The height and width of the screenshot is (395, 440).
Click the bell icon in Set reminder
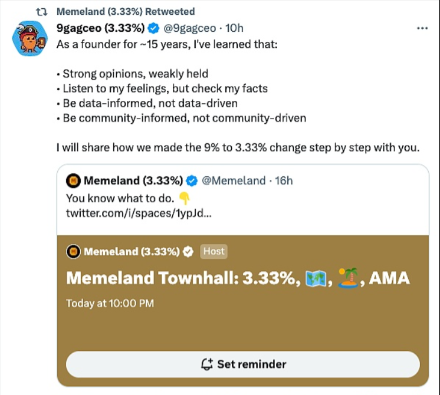tap(207, 364)
